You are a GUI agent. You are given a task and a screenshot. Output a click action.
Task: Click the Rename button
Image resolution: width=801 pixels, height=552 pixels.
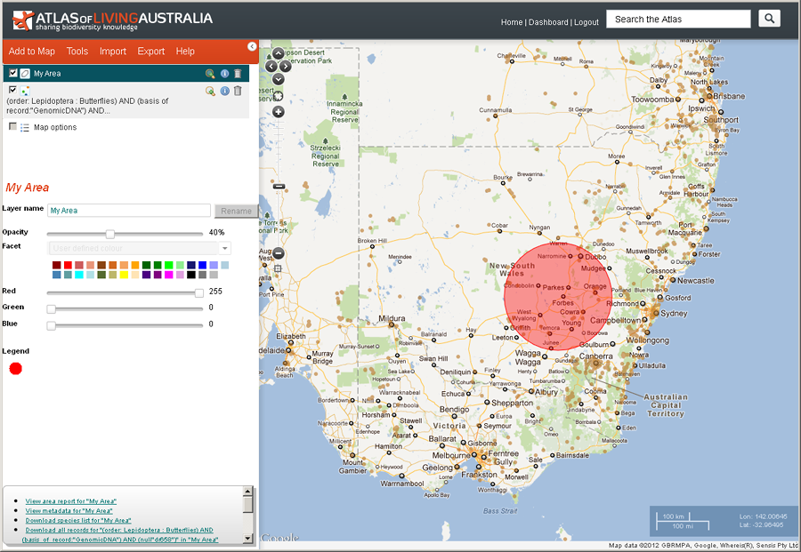[x=236, y=211]
